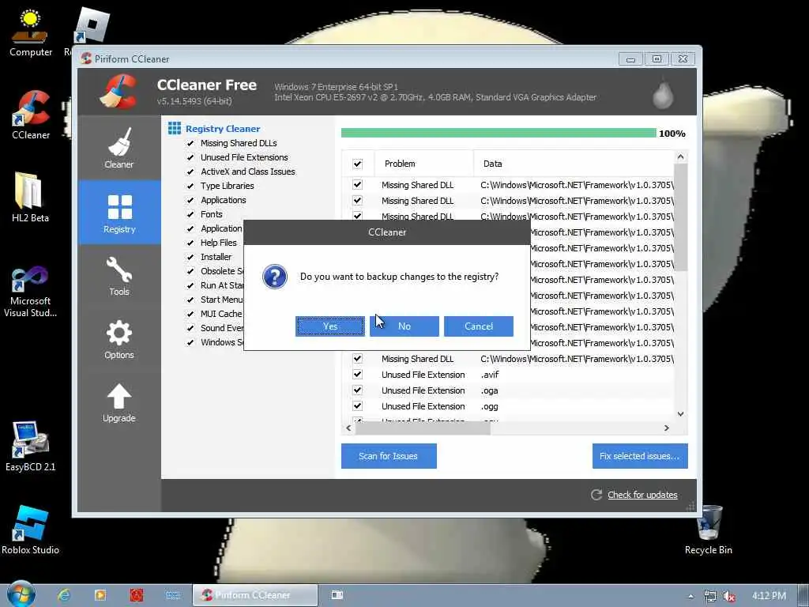Screen dimensions: 809x607
Task: Open the Upgrade section
Action: click(119, 403)
